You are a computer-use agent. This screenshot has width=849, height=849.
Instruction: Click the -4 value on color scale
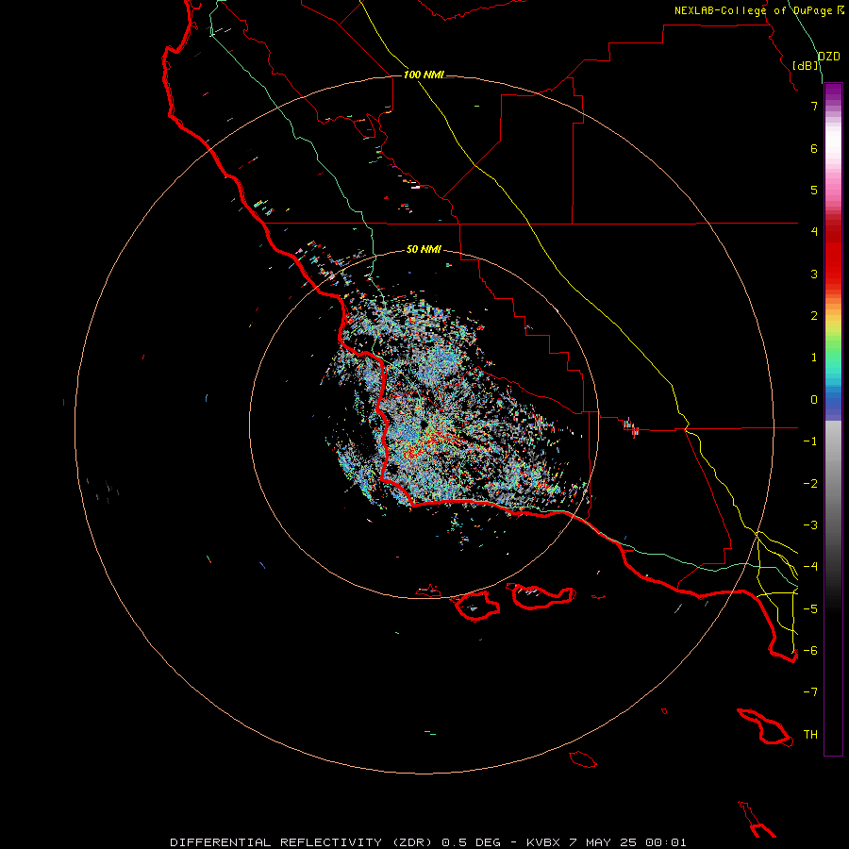pos(810,567)
